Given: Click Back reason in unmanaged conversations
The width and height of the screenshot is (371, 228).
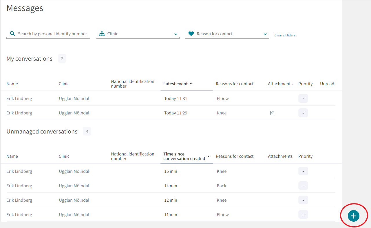Looking at the screenshot, I should pyautogui.click(x=222, y=186).
